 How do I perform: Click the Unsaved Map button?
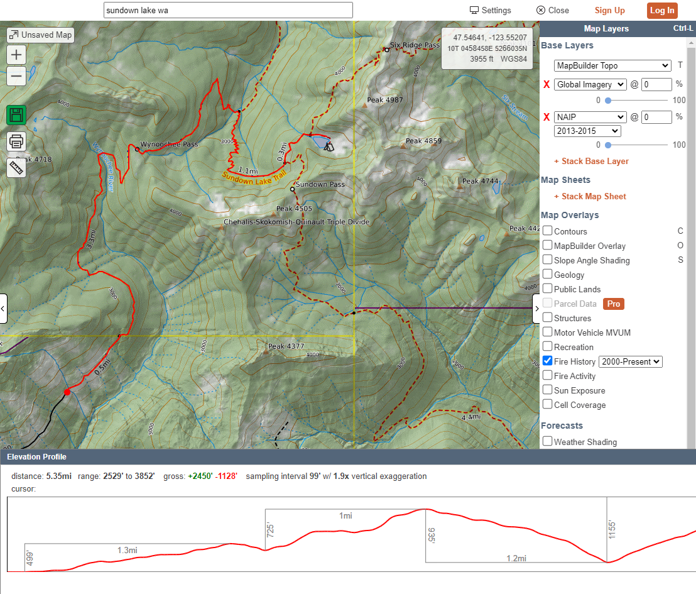click(x=41, y=35)
